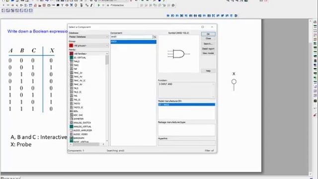Select AMMETER family
318x179 pixels.
[x=79, y=119]
